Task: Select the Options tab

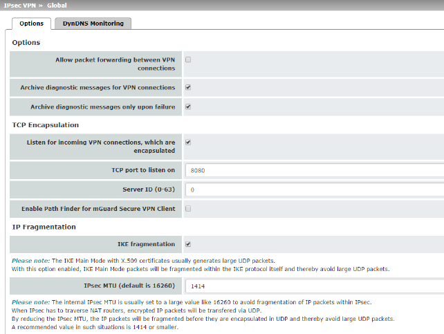Action: [x=31, y=24]
